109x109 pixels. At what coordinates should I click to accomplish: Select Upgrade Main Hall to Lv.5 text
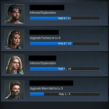(x=46, y=88)
